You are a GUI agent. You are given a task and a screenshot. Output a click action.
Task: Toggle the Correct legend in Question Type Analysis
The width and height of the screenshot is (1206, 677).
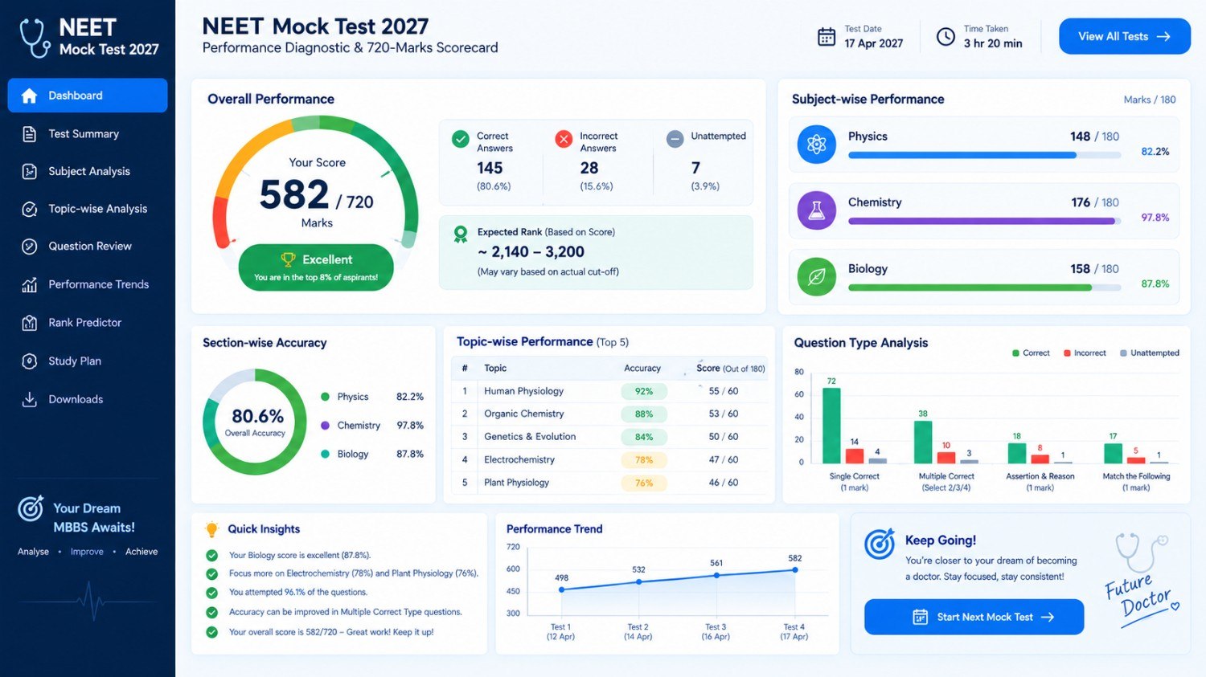click(x=1031, y=353)
